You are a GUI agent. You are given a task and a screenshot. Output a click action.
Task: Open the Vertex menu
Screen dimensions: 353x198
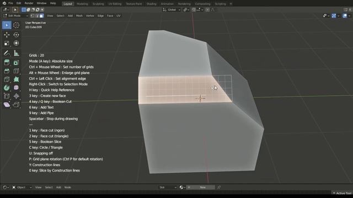90,16
